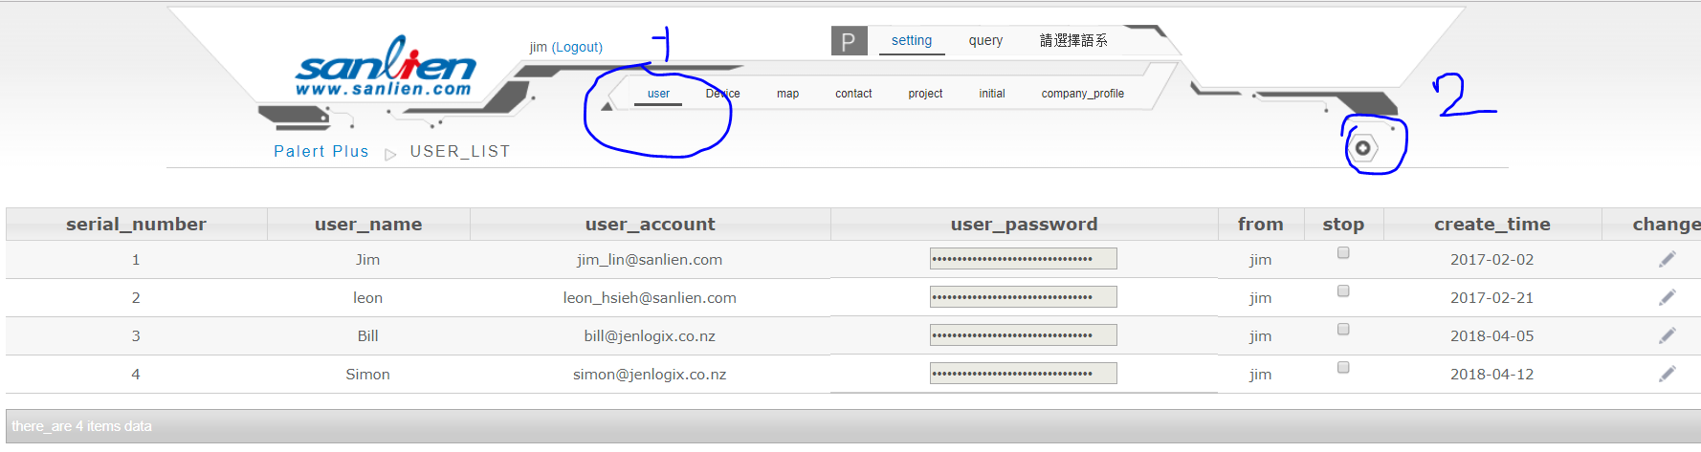Toggle the stop checkbox for Jim

pos(1343,253)
